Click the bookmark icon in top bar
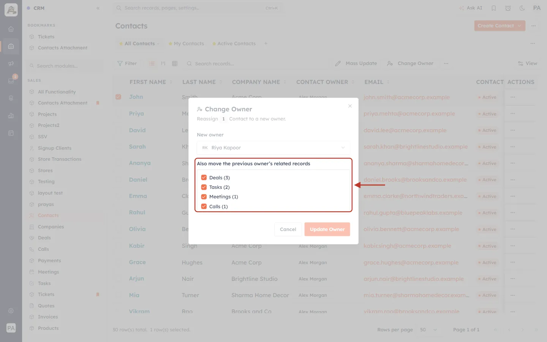Screen dimensions: 547x342 click(x=494, y=8)
